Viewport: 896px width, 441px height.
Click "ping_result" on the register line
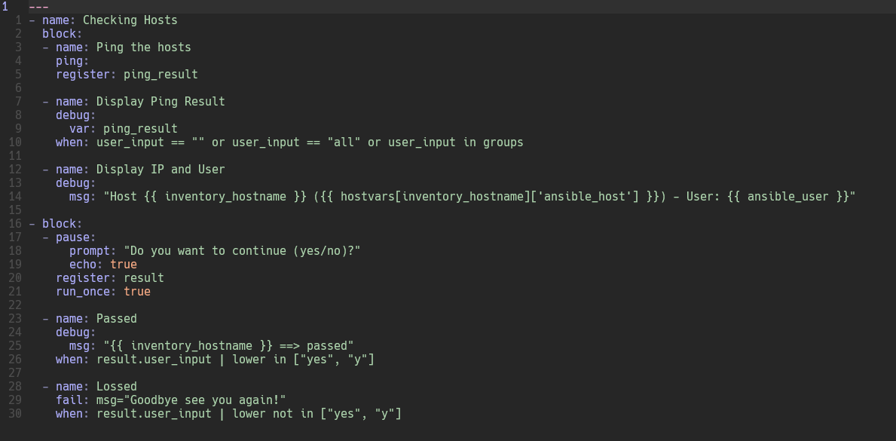tap(161, 75)
